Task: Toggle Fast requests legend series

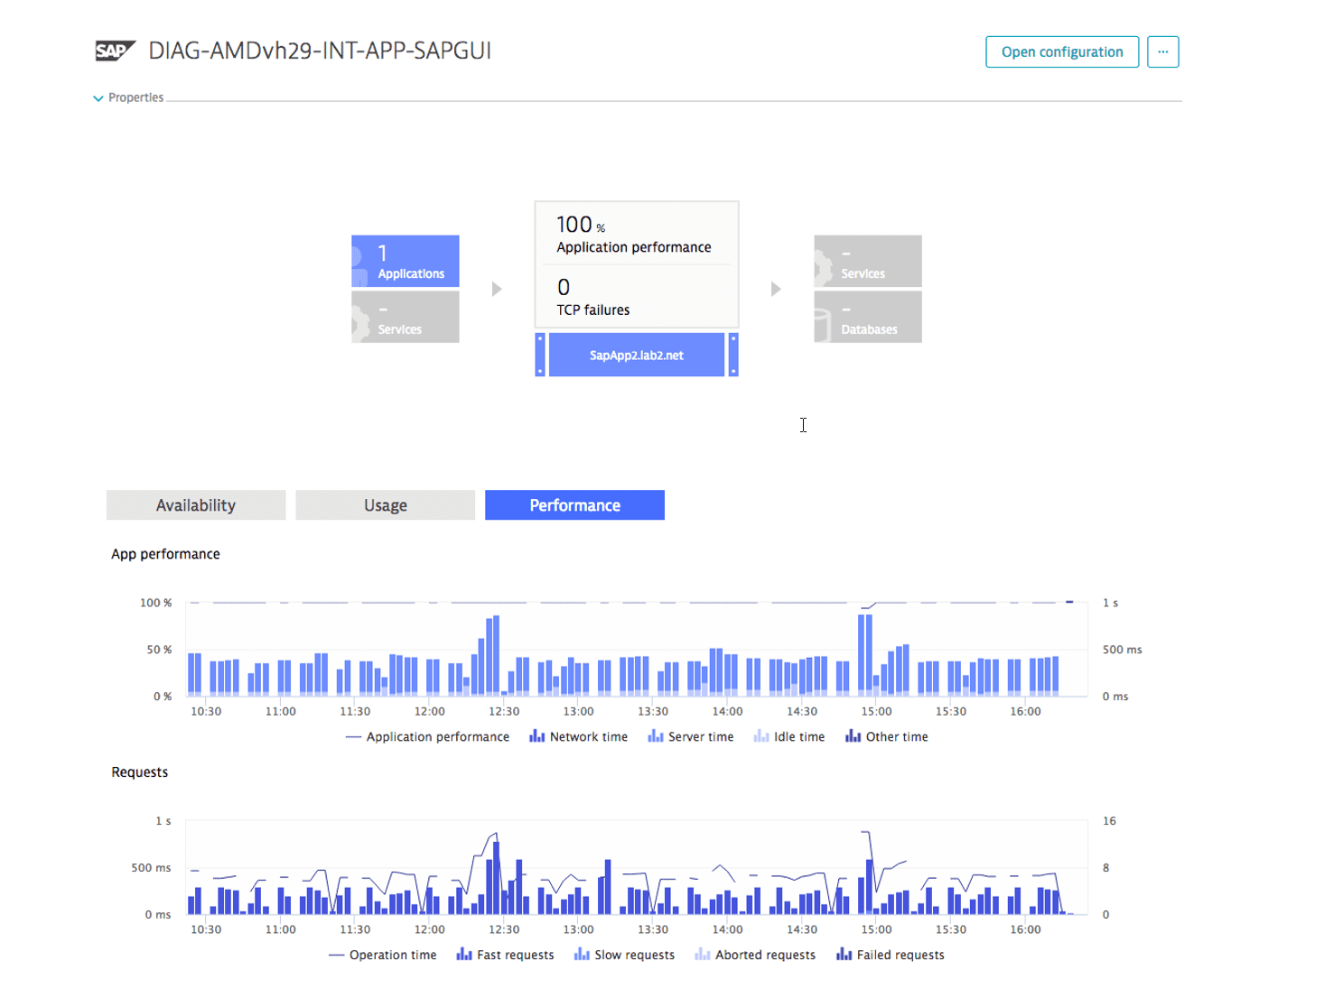Action: (x=505, y=956)
